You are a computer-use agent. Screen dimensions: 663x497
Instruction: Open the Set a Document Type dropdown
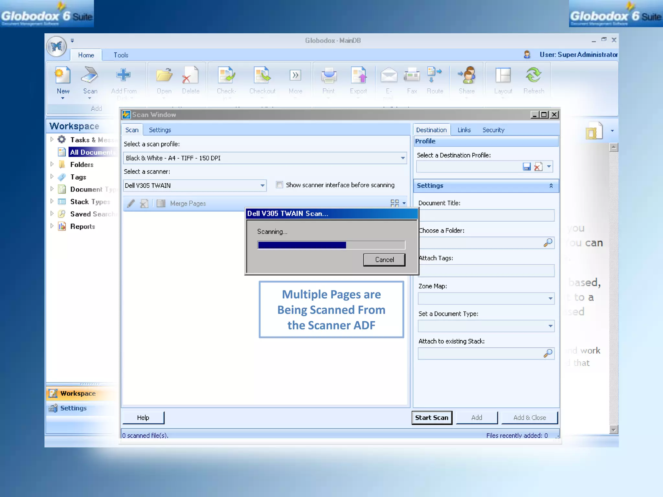click(x=550, y=326)
